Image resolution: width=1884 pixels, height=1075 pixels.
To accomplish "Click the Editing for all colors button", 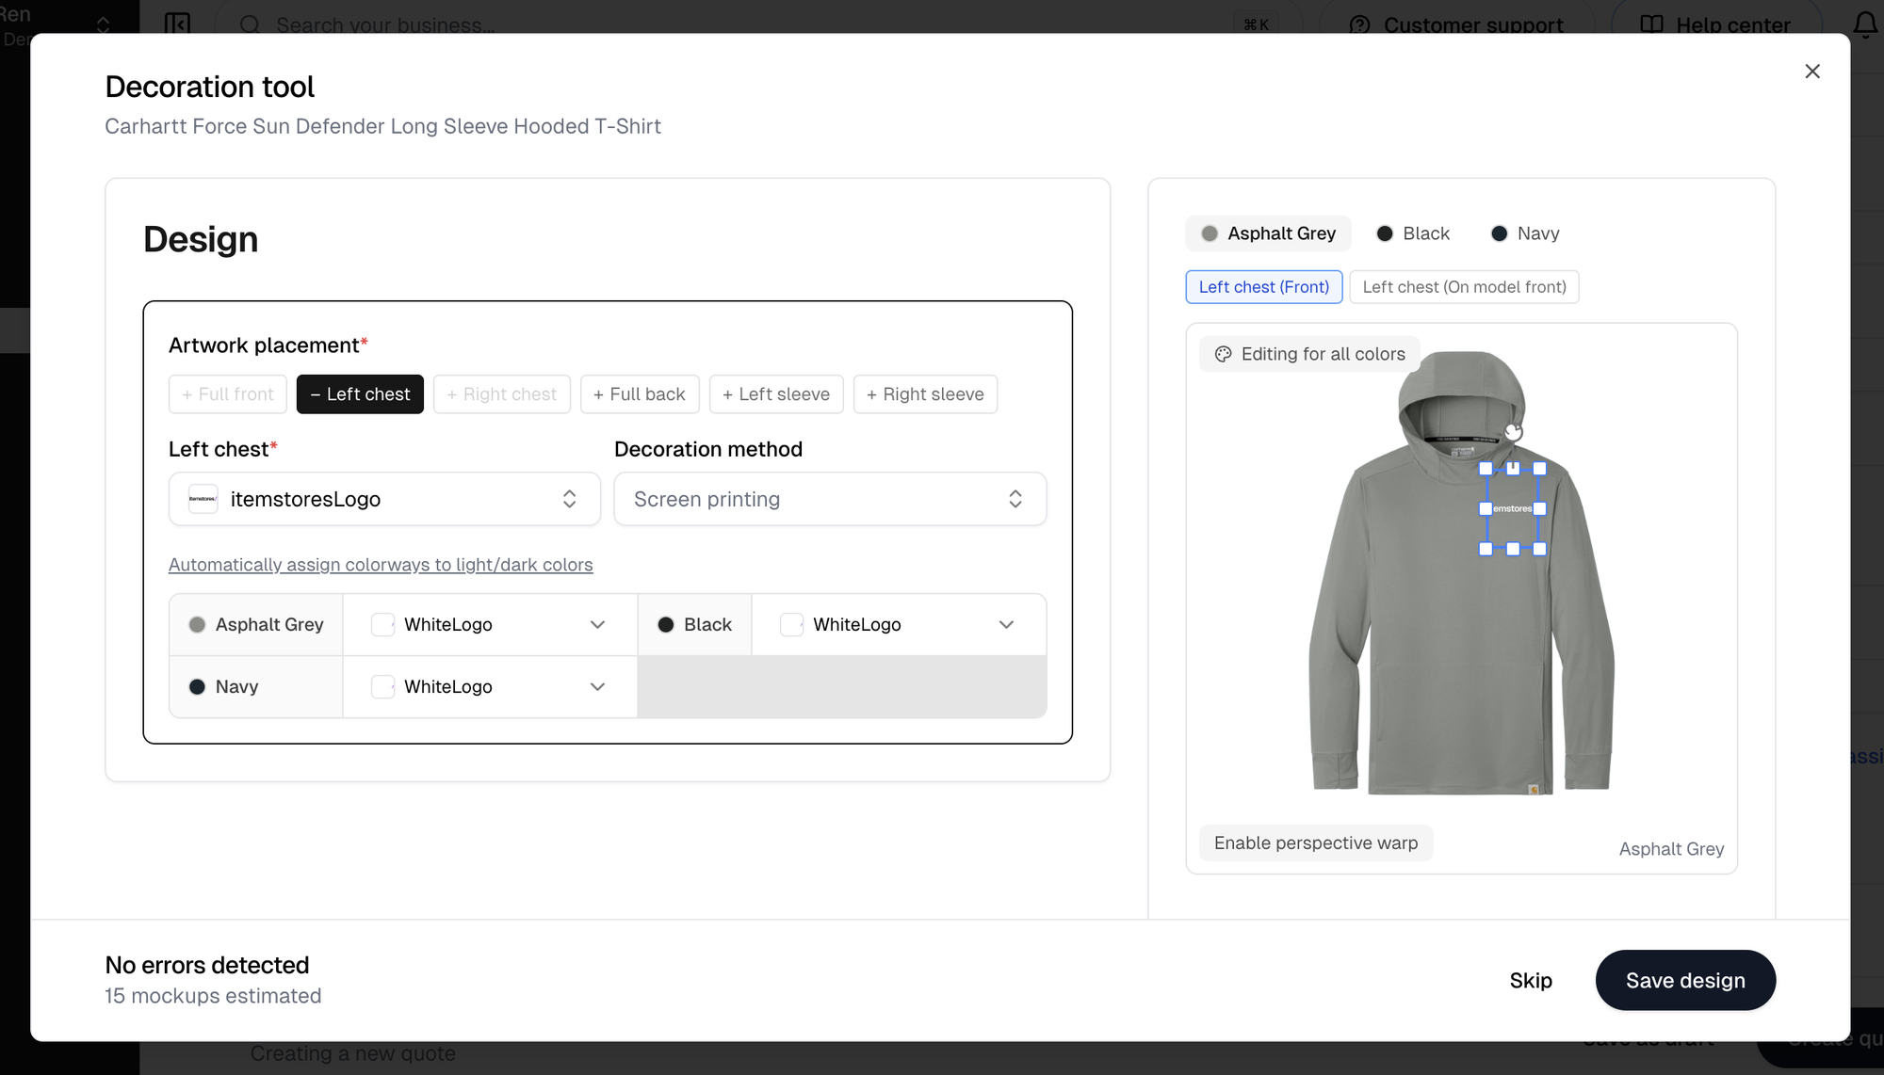I will pos(1309,354).
